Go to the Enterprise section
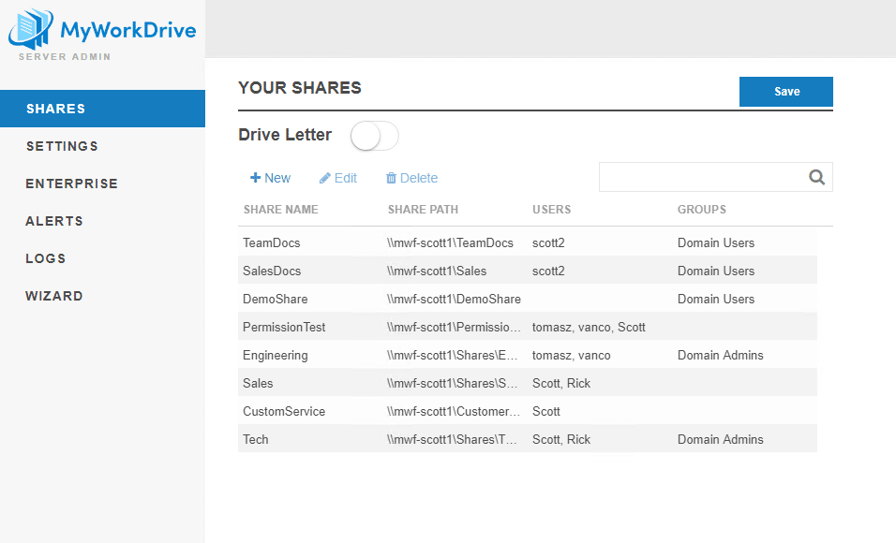Image resolution: width=896 pixels, height=543 pixels. point(71,183)
